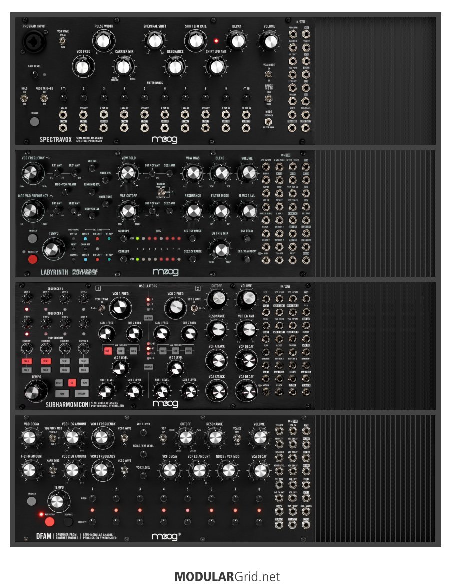Push the Subharmonicon Next button

85,383
